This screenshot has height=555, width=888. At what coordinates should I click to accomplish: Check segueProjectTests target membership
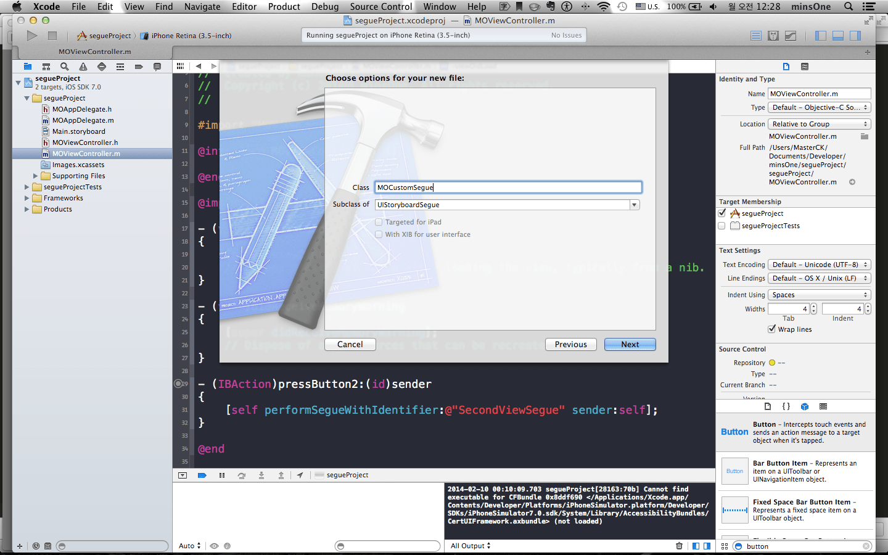click(x=722, y=226)
